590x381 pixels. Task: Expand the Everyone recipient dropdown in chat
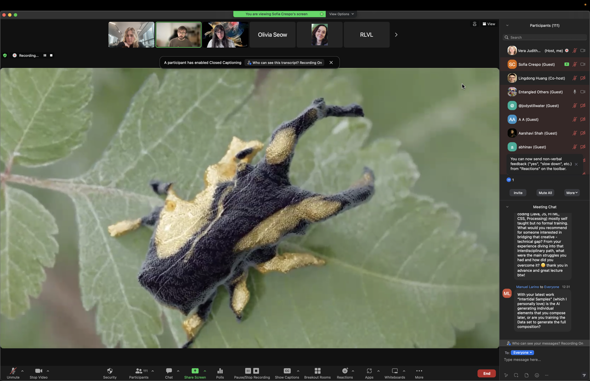click(522, 352)
